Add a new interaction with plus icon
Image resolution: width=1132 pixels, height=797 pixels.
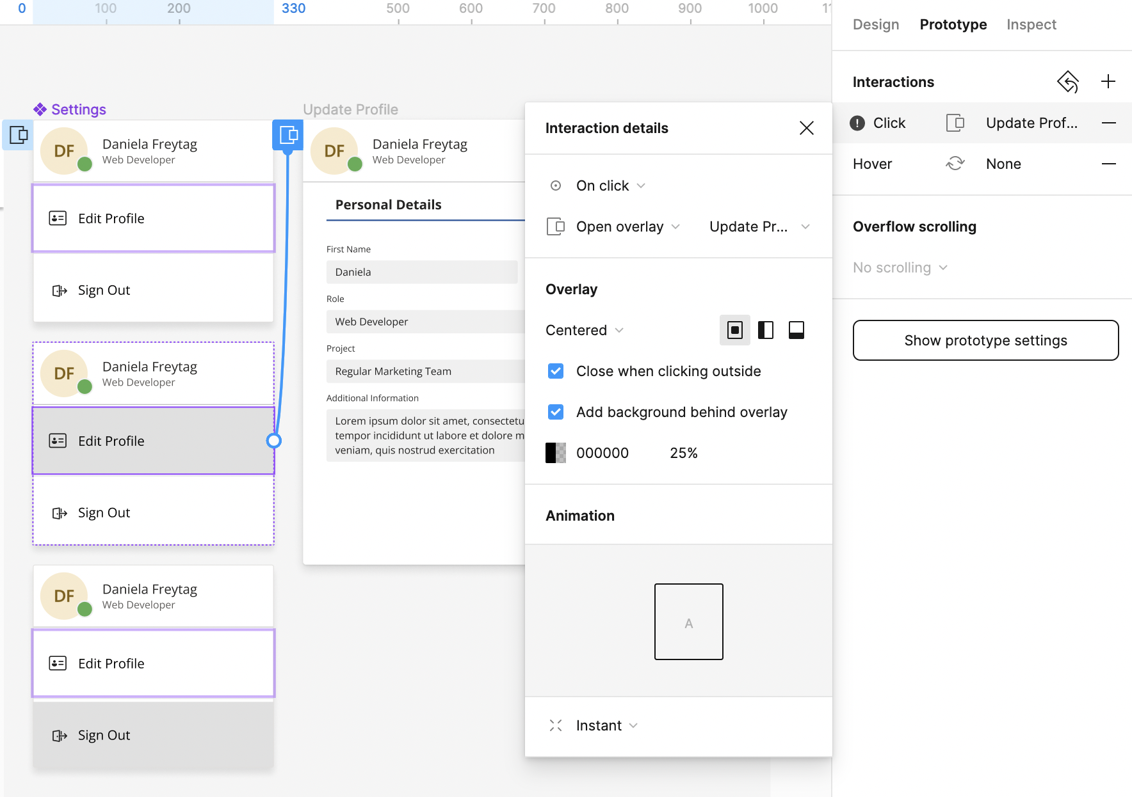1108,81
